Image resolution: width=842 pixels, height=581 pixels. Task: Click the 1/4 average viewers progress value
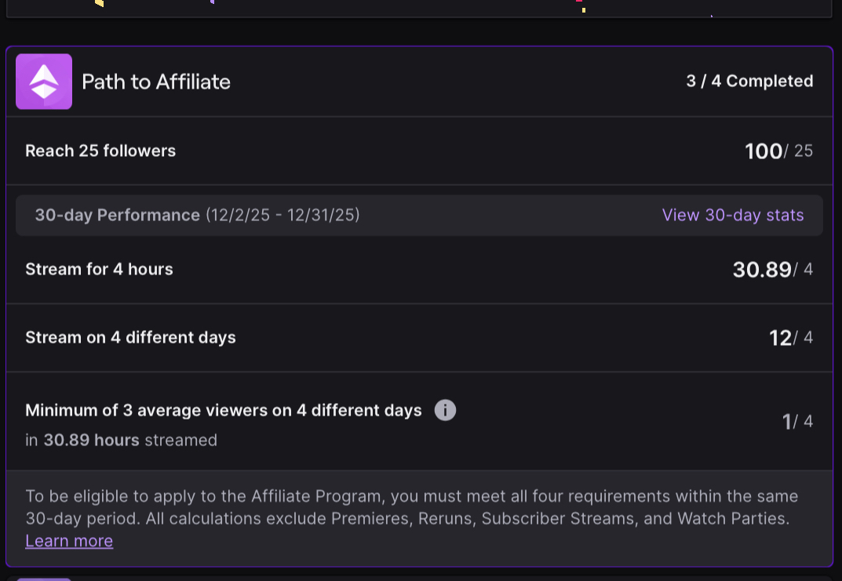(x=797, y=422)
